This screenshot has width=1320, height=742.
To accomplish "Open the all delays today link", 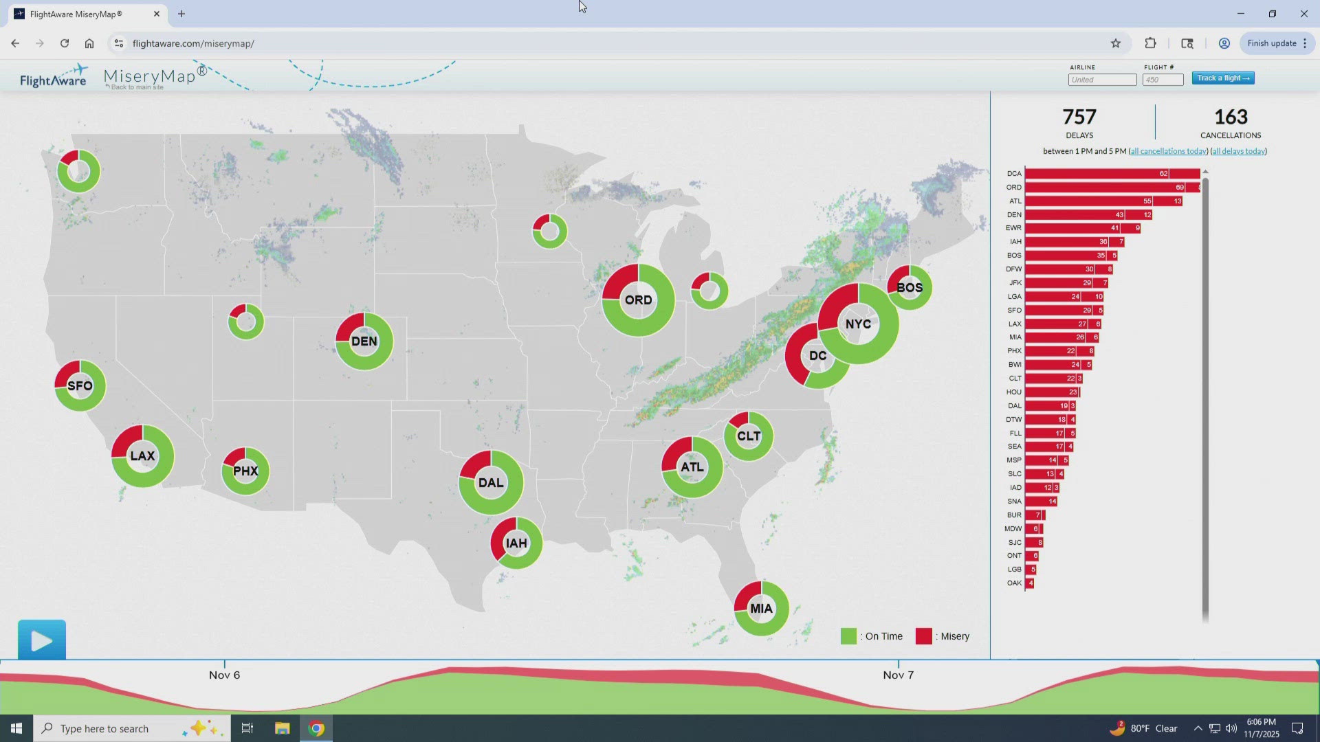I will click(1238, 151).
